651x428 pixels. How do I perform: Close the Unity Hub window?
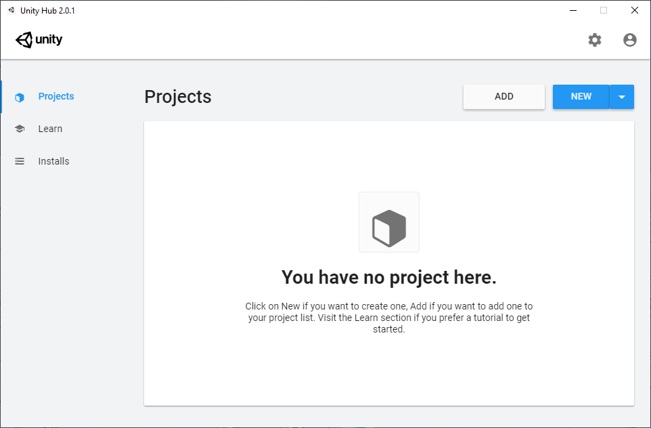[x=634, y=10]
